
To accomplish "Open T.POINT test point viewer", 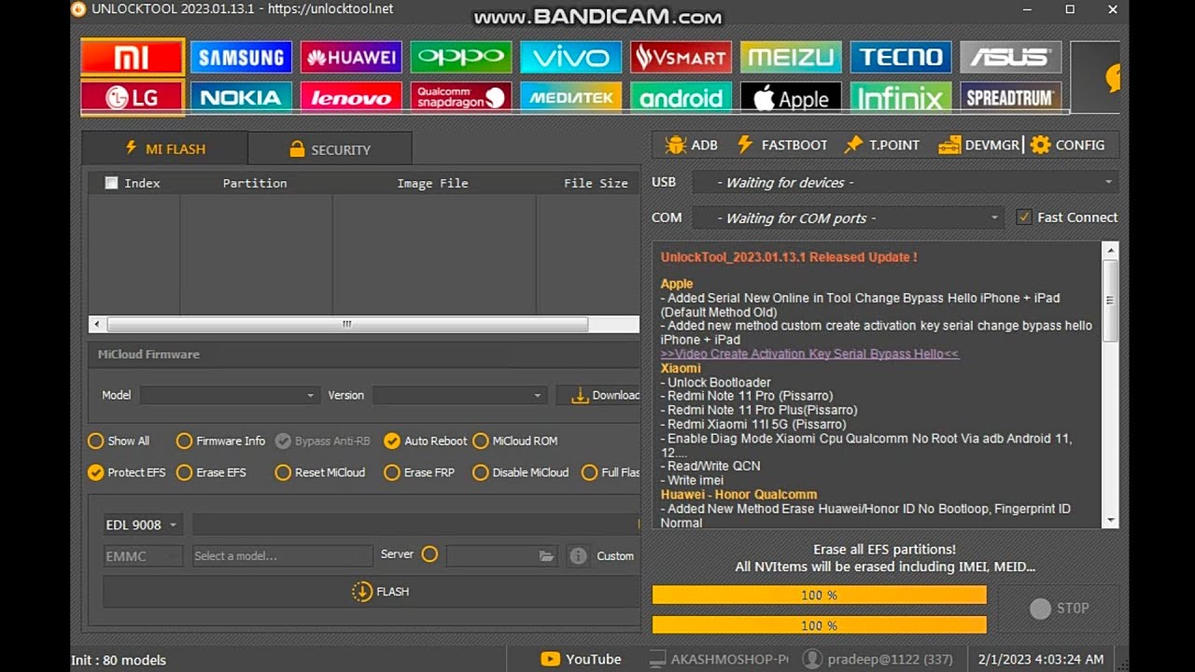I will pyautogui.click(x=882, y=145).
